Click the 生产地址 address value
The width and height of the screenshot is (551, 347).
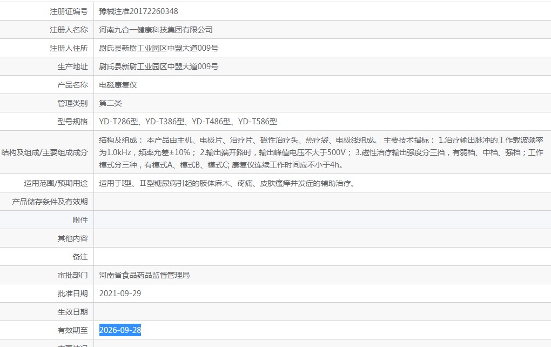click(x=159, y=66)
